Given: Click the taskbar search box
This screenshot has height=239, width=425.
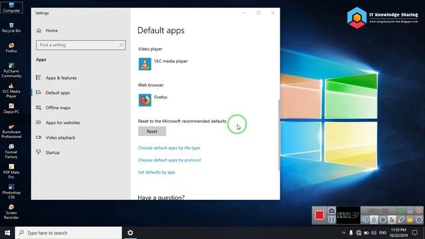Looking at the screenshot, I should [68, 233].
